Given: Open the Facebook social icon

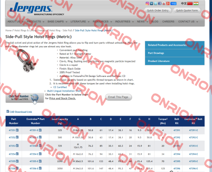Looking at the screenshot, I should [x=160, y=3].
